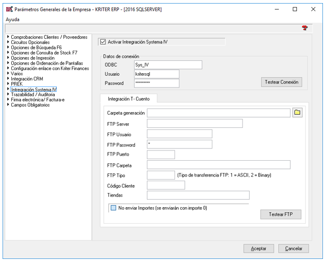325x262 pixels.
Task: Enable No enviar Importes checkbox
Action: [114, 208]
